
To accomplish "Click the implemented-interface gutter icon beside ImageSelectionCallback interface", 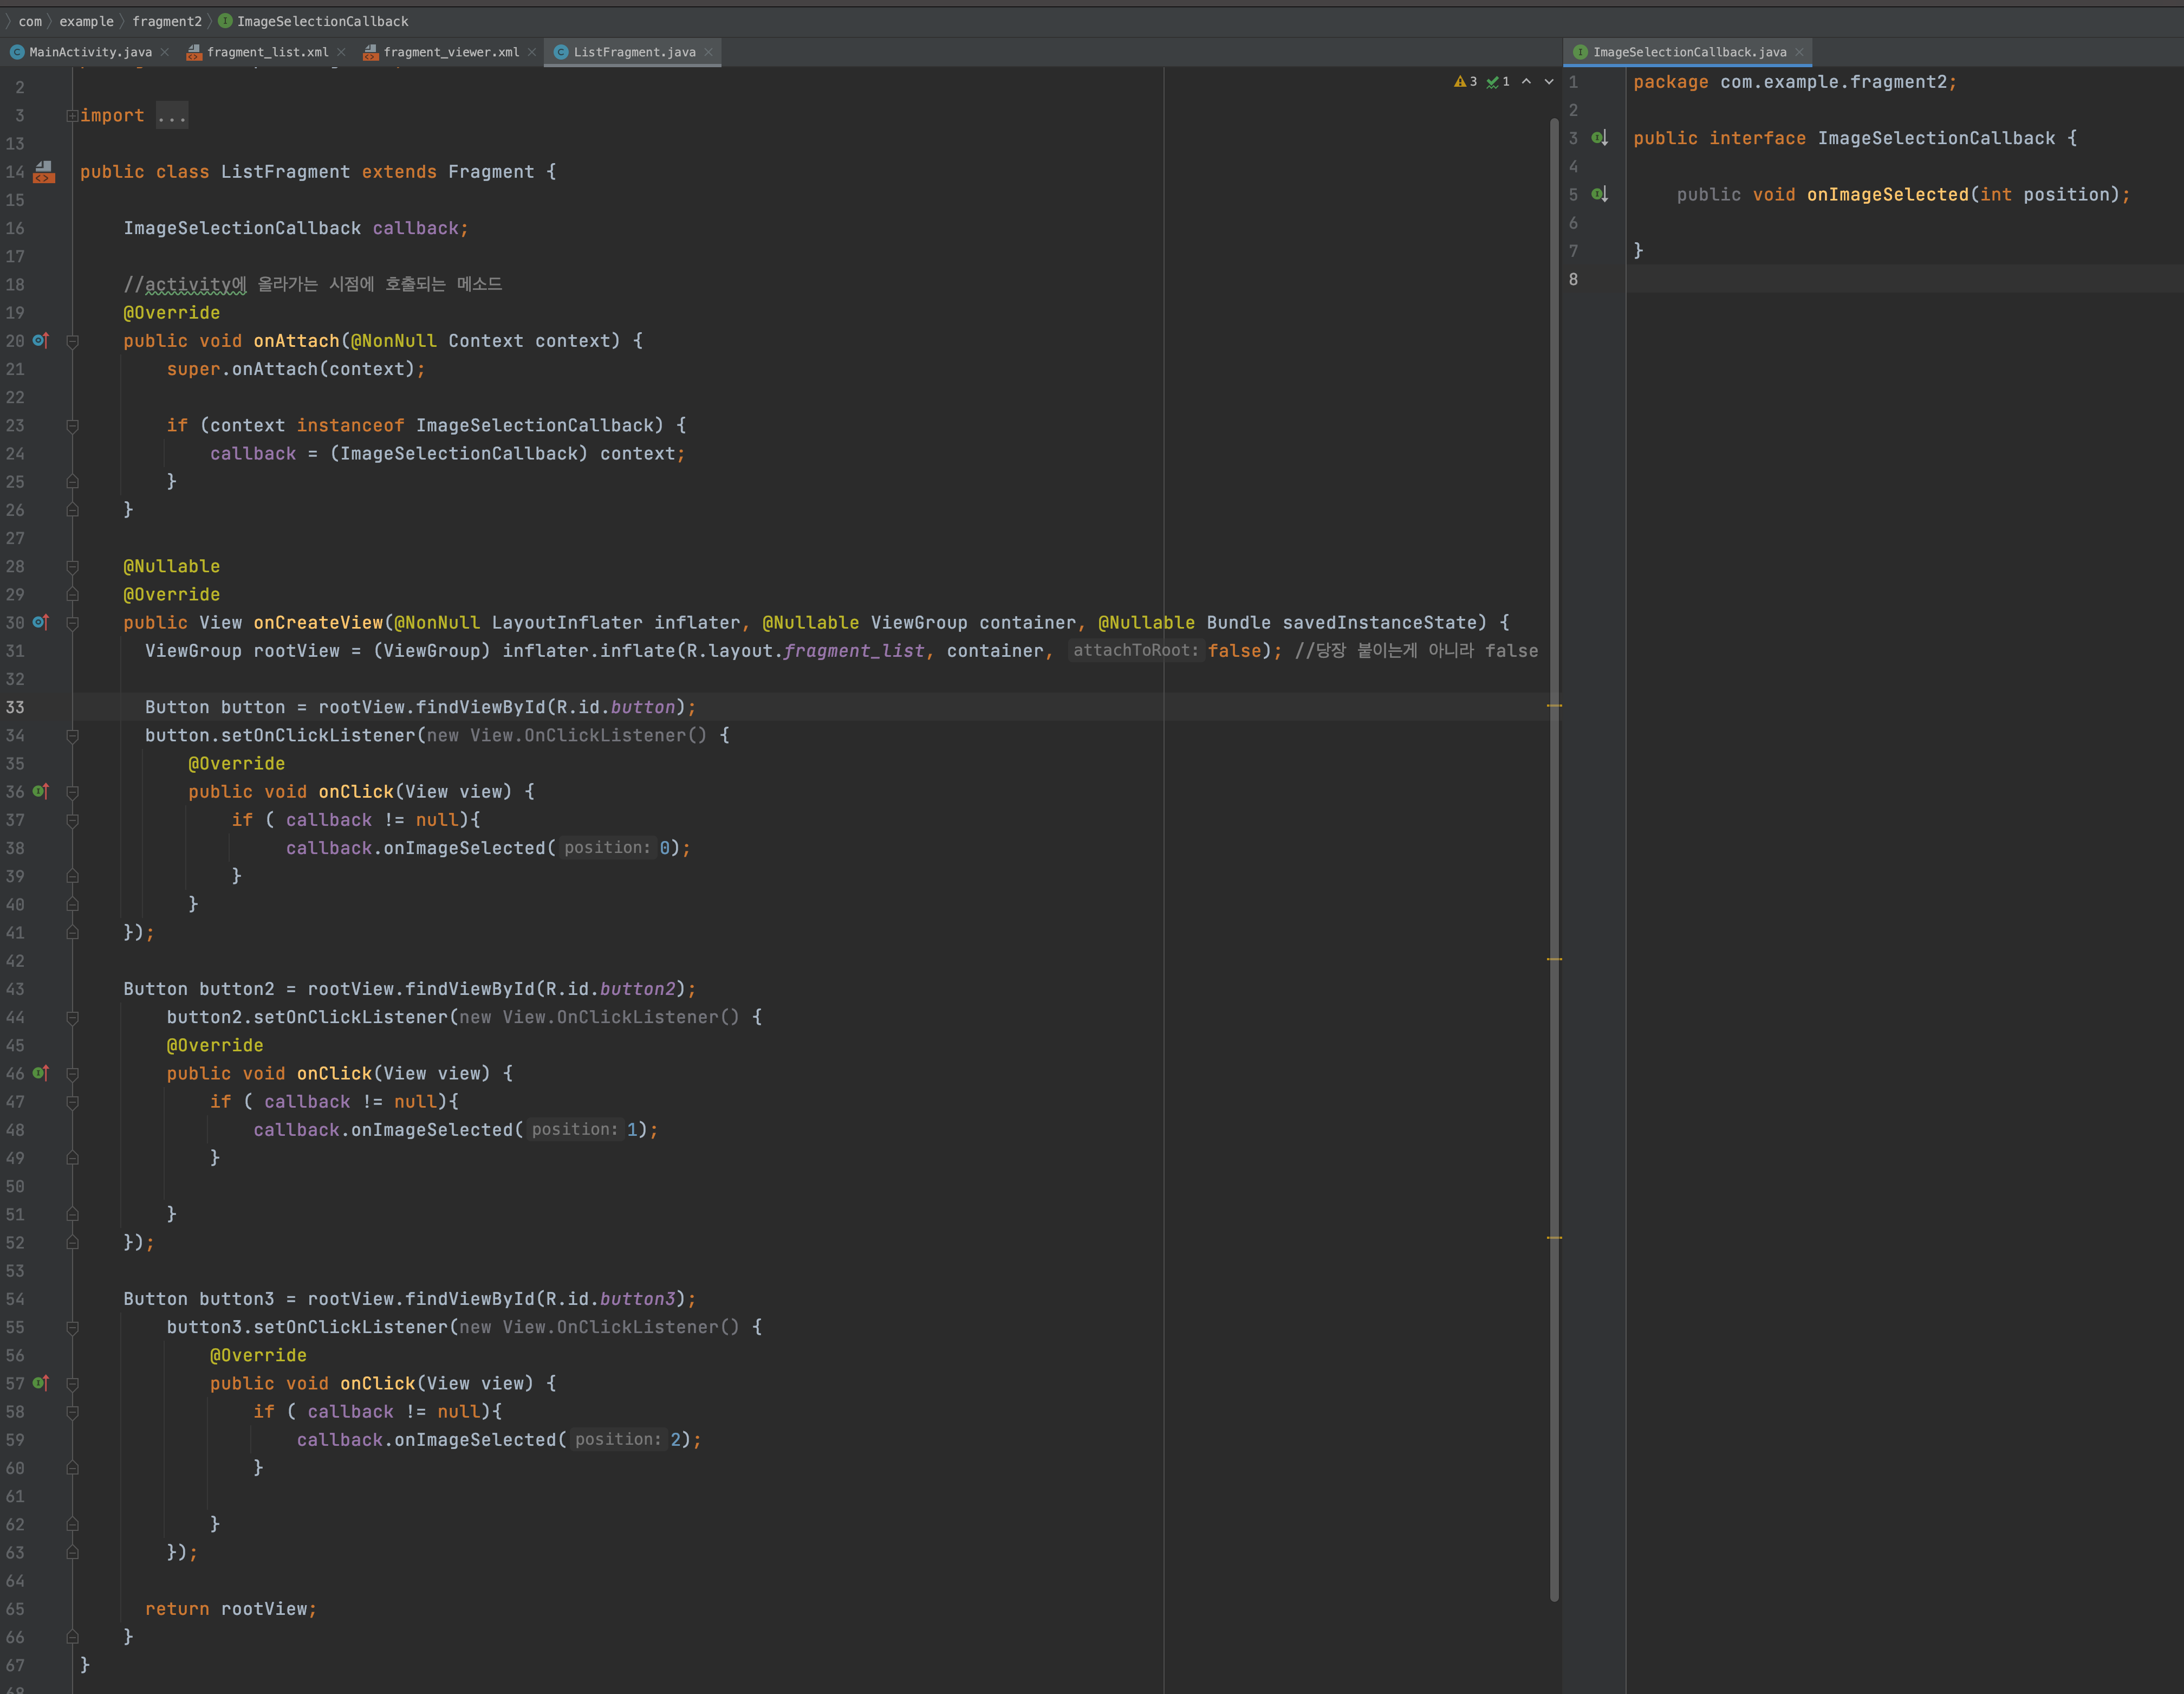I will click(1600, 138).
